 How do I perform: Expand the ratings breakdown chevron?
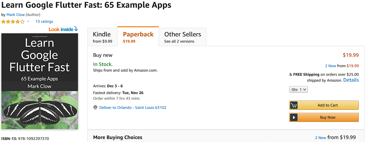click(x=28, y=21)
